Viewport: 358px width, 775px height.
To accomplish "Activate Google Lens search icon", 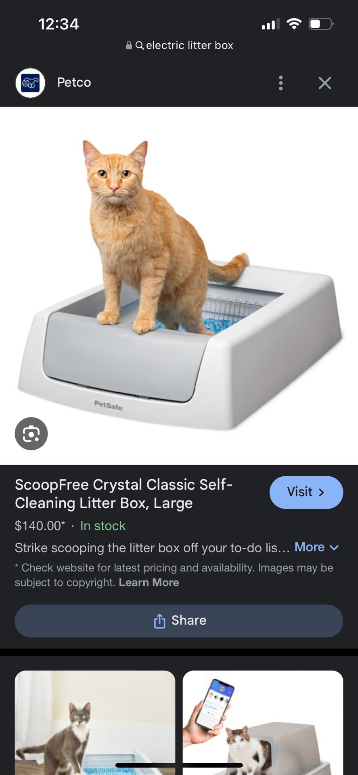I will [x=31, y=434].
